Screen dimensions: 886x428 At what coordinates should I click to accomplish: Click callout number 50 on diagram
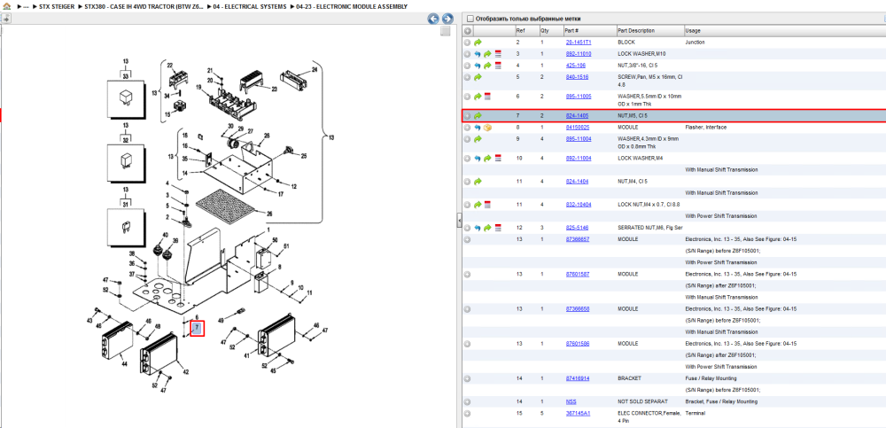point(276,241)
